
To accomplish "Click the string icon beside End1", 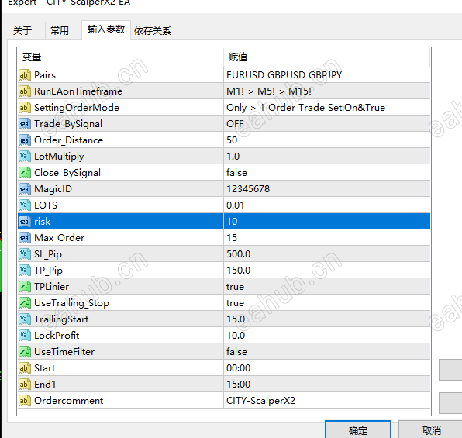I will click(25, 385).
